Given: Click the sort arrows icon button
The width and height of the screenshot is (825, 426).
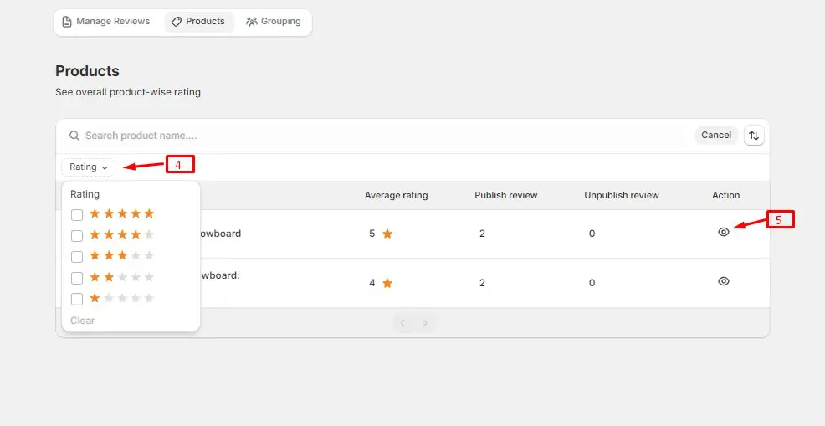Looking at the screenshot, I should tap(753, 136).
